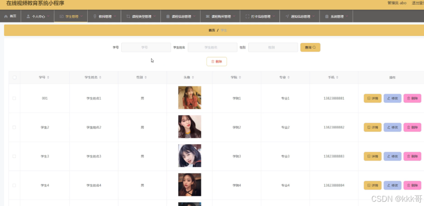Image resolution: width=424 pixels, height=206 pixels.
Task: Click 删除 button for 学生3
Action: click(x=412, y=156)
